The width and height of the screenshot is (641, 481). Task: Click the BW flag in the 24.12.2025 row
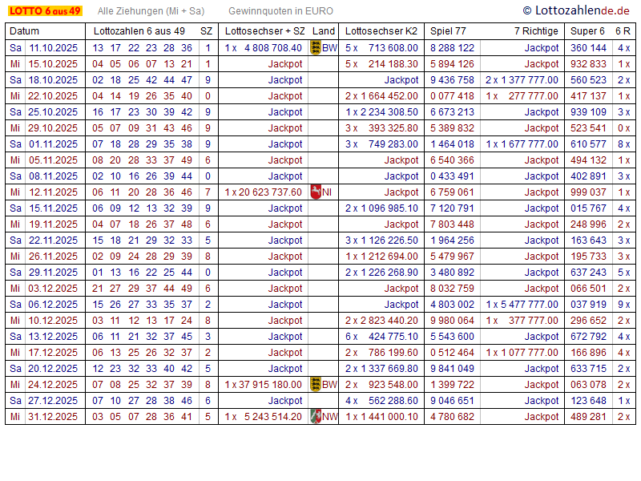[315, 384]
